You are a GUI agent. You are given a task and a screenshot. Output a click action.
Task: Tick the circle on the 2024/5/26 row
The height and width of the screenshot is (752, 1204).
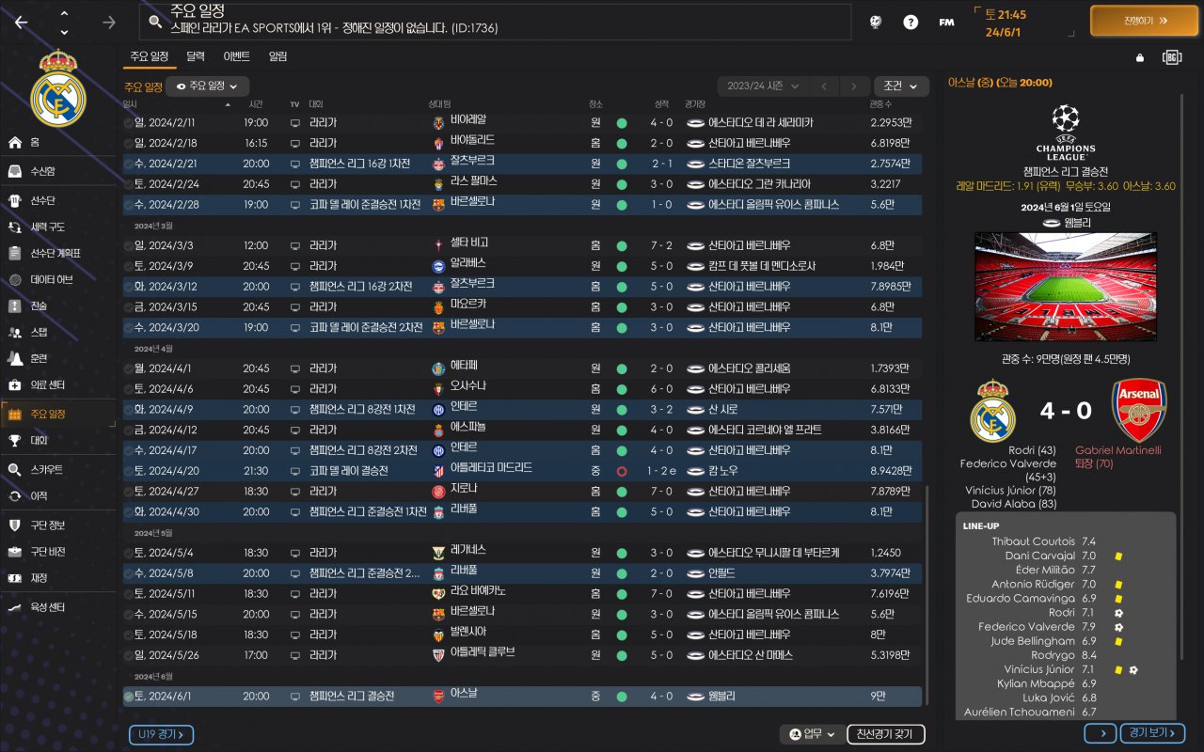pos(129,655)
